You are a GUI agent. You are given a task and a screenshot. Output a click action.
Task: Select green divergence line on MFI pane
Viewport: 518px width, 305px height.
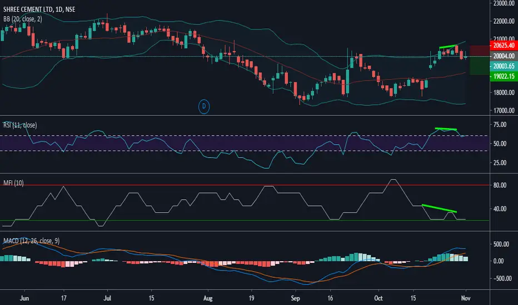[440, 209]
